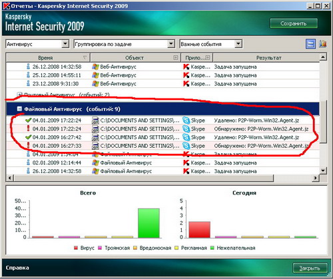This screenshot has height=279, width=333.
Task: Click horizontal scroll left arrow
Action: pos(10,178)
